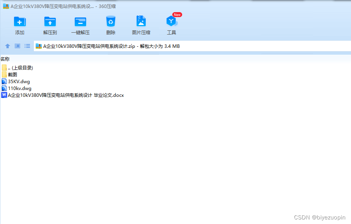Click the folder icon next to 截图
351x224 pixels.
[4, 74]
